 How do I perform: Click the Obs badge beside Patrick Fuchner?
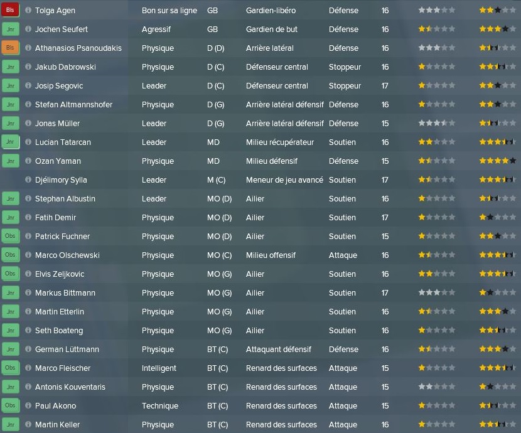pyautogui.click(x=10, y=236)
